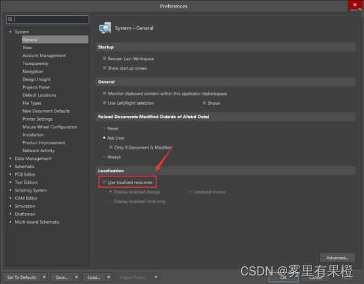Image resolution: width=364 pixels, height=284 pixels.
Task: Expand the Scripting System node
Action: tap(11, 190)
